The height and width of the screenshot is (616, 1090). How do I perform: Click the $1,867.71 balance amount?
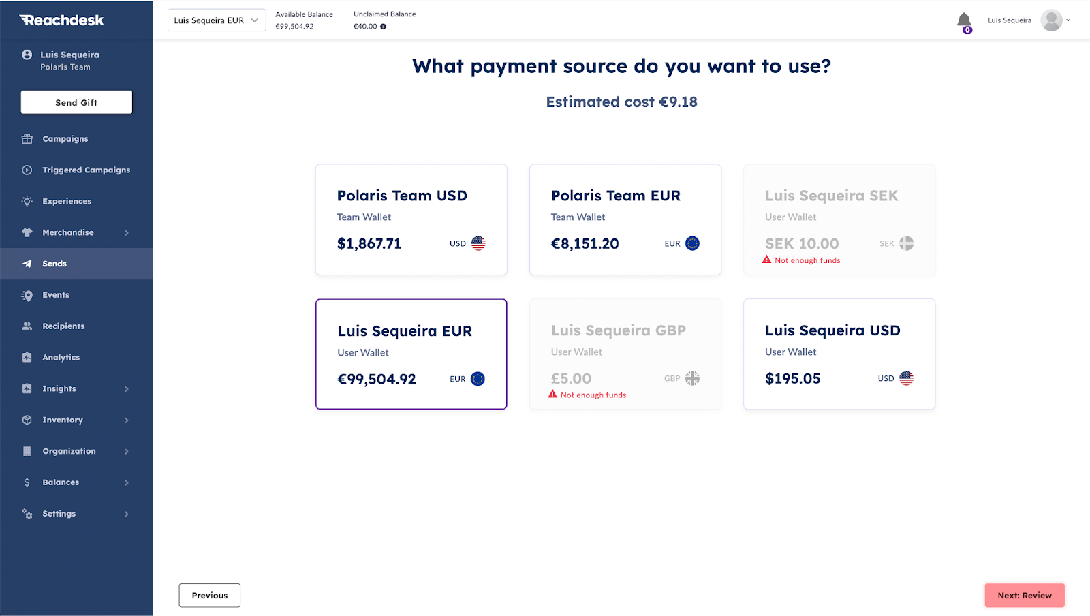(369, 244)
